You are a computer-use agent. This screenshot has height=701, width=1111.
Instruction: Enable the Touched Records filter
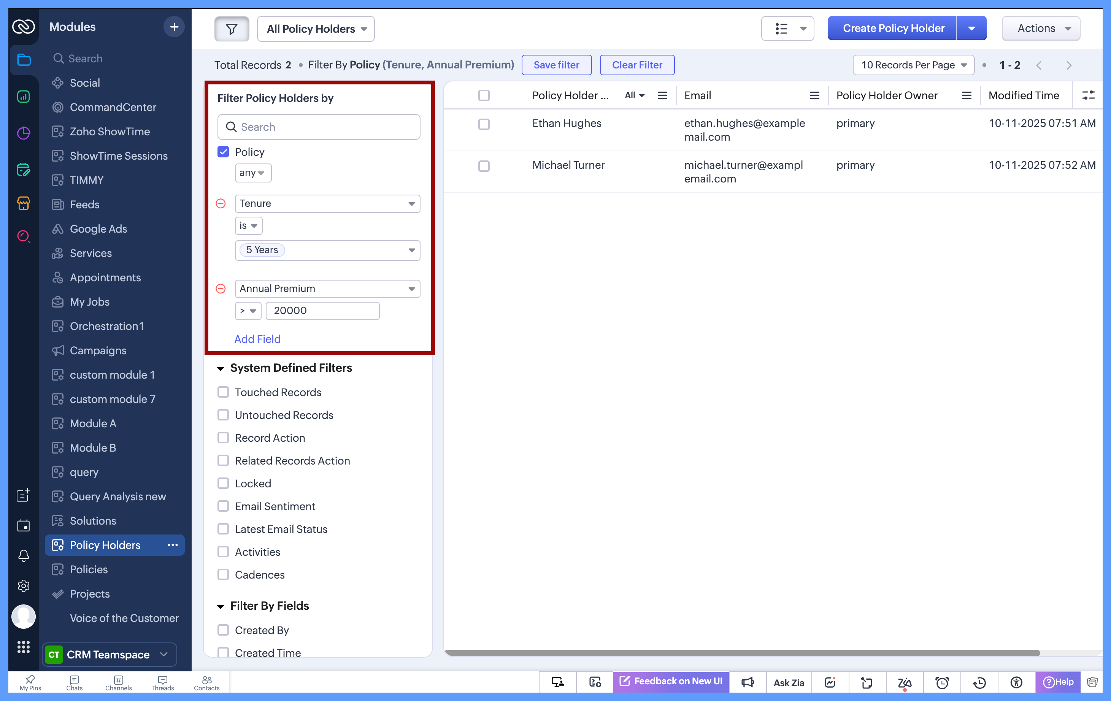click(x=223, y=392)
